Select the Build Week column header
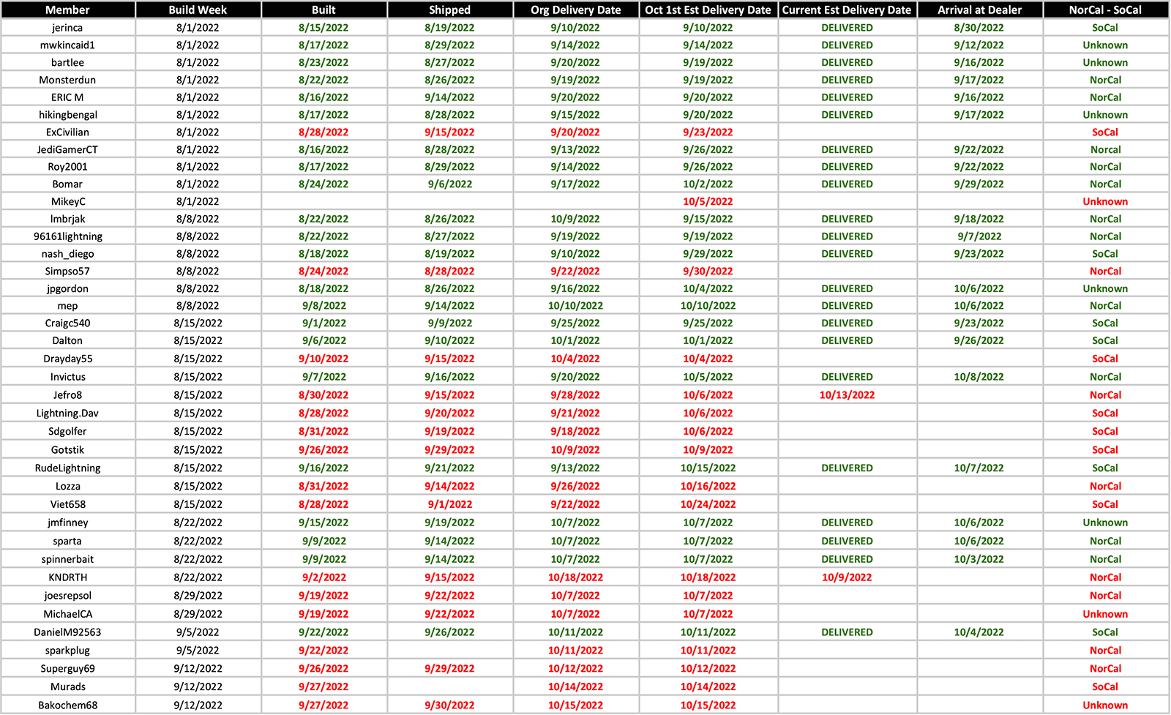This screenshot has height=715, width=1171. [198, 10]
